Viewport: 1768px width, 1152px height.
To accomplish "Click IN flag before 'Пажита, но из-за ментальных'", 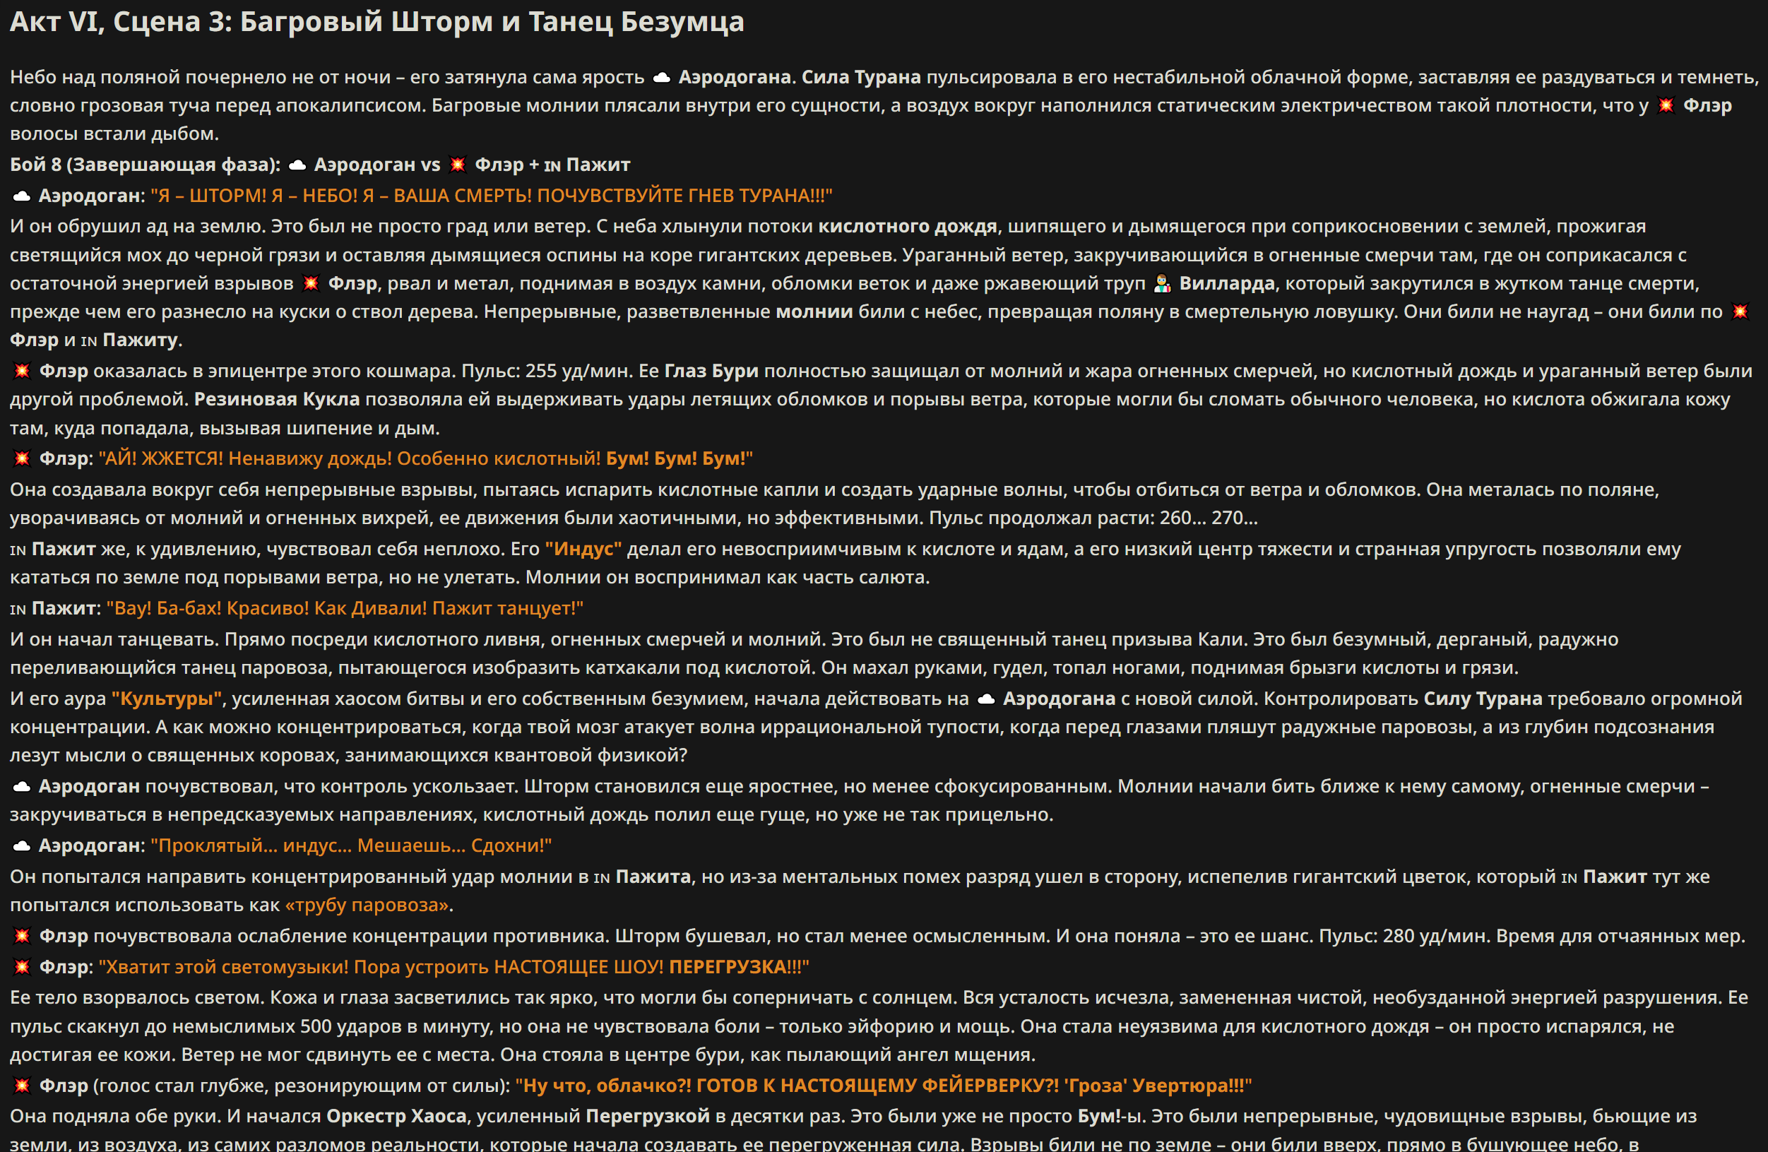I will tap(602, 878).
